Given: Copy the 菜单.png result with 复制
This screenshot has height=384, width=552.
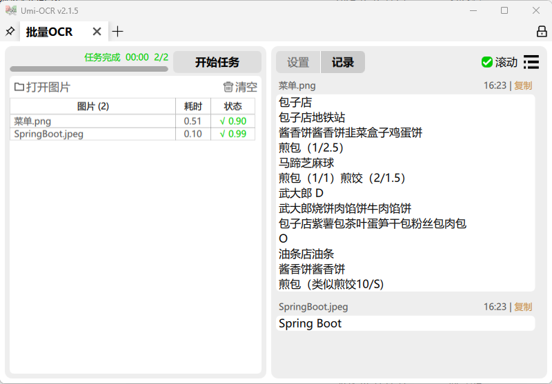Looking at the screenshot, I should 523,85.
